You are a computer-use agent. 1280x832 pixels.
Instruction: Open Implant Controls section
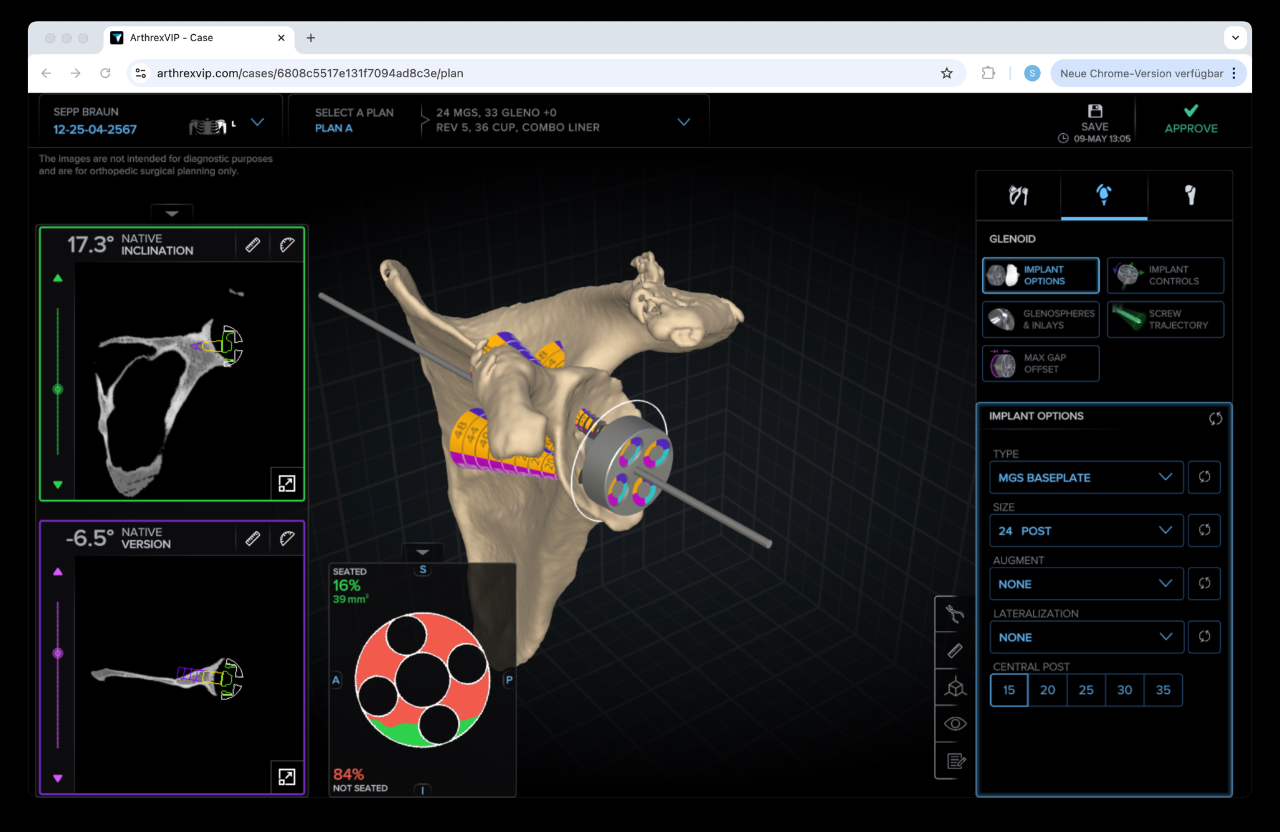(1165, 275)
